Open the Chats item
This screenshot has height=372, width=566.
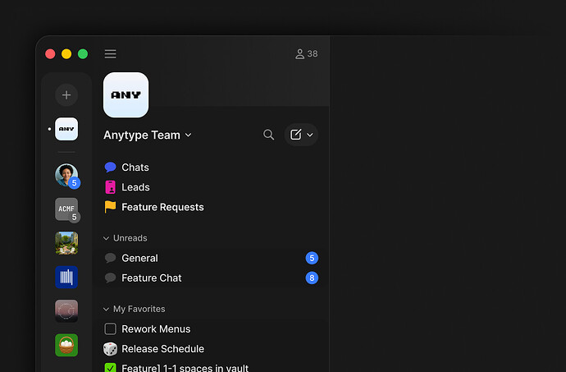click(x=211, y=168)
